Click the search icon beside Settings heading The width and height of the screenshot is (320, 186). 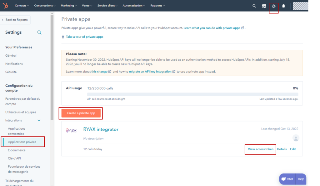tap(39, 32)
